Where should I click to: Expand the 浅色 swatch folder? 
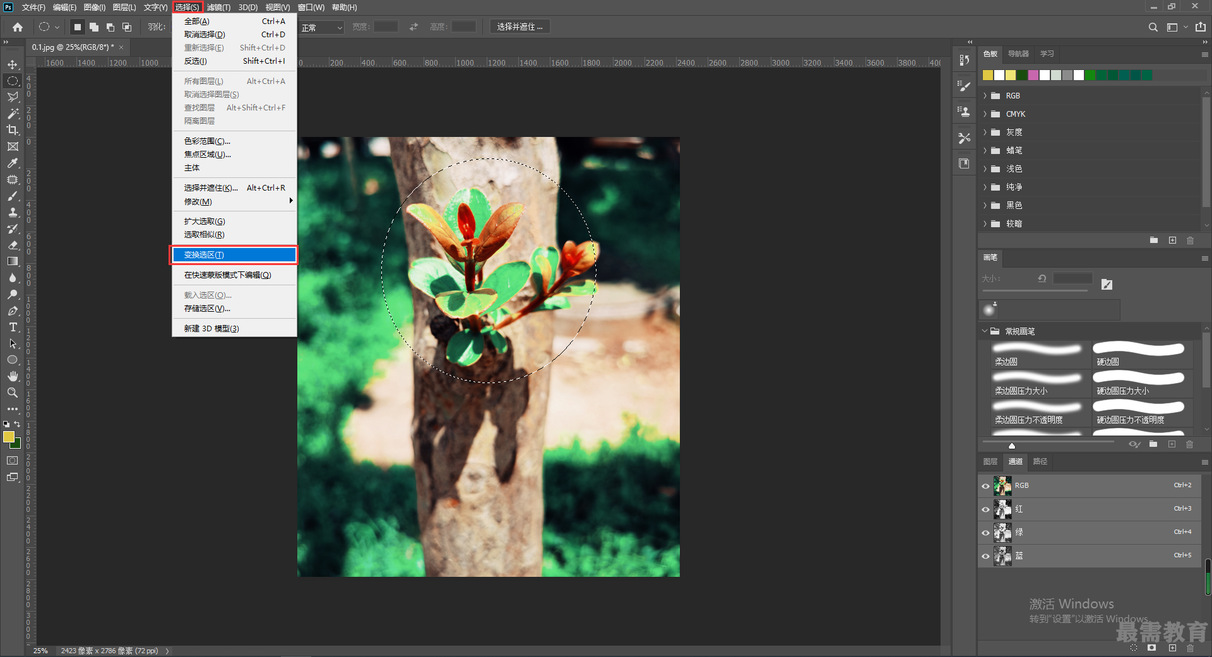click(x=985, y=169)
